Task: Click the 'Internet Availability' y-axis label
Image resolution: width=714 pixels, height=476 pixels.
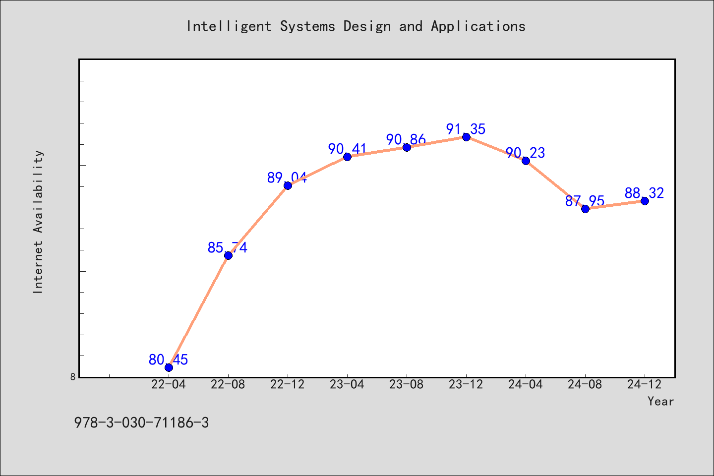Action: point(38,222)
